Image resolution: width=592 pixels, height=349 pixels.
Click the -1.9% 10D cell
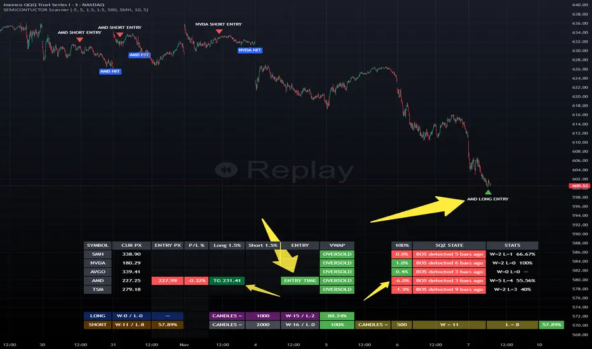click(x=401, y=289)
